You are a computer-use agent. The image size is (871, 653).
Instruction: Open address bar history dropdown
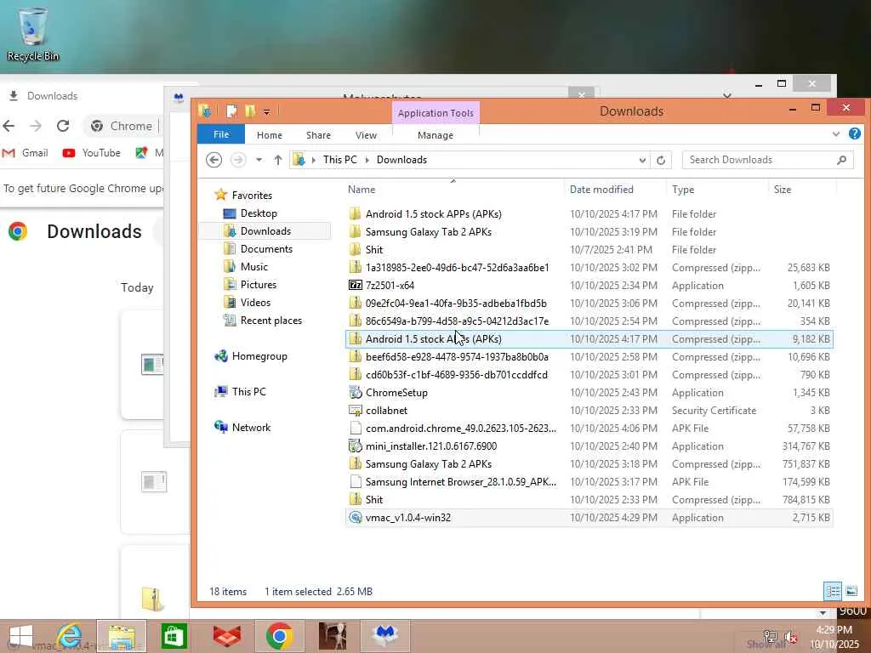tap(642, 160)
